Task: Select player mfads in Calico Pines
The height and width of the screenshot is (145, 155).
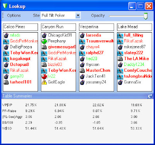Action: click(15, 35)
